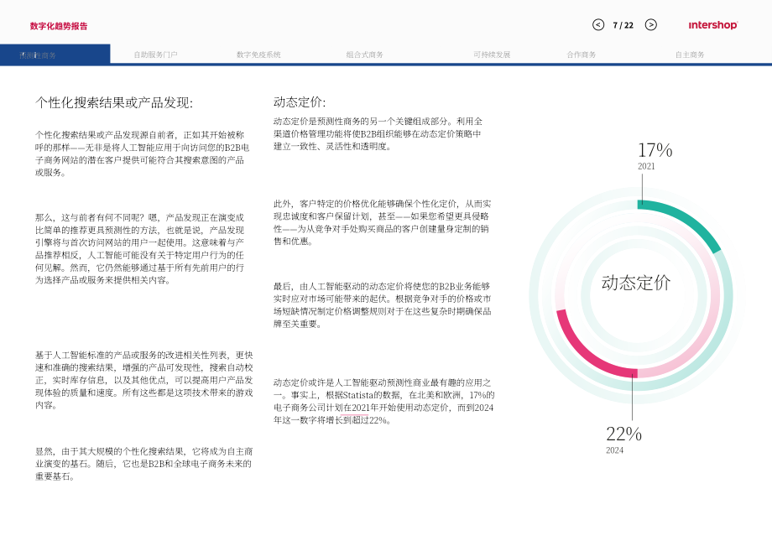Click paragraph starting 动态定价或许是人工智能
772x546 pixels.
click(x=384, y=402)
